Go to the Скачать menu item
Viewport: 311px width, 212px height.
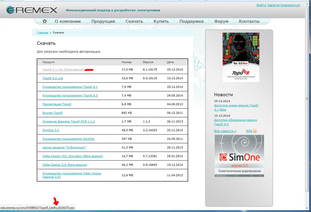pyautogui.click(x=134, y=21)
